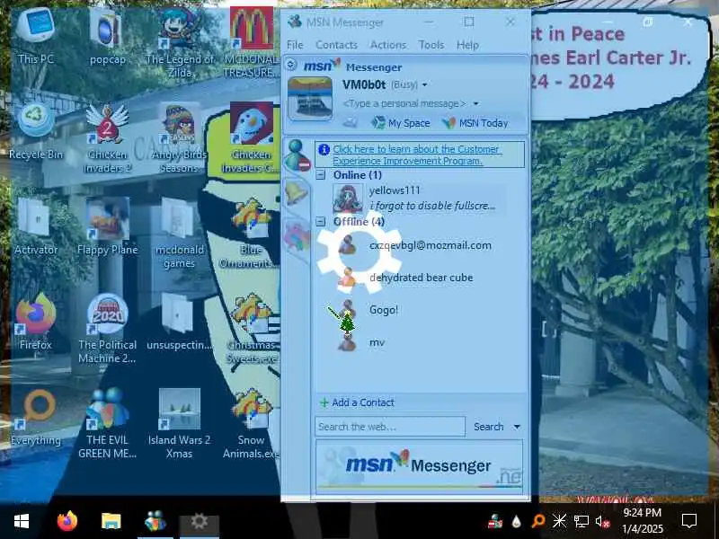
Task: Click the orange Everything search tray icon
Action: point(538,521)
